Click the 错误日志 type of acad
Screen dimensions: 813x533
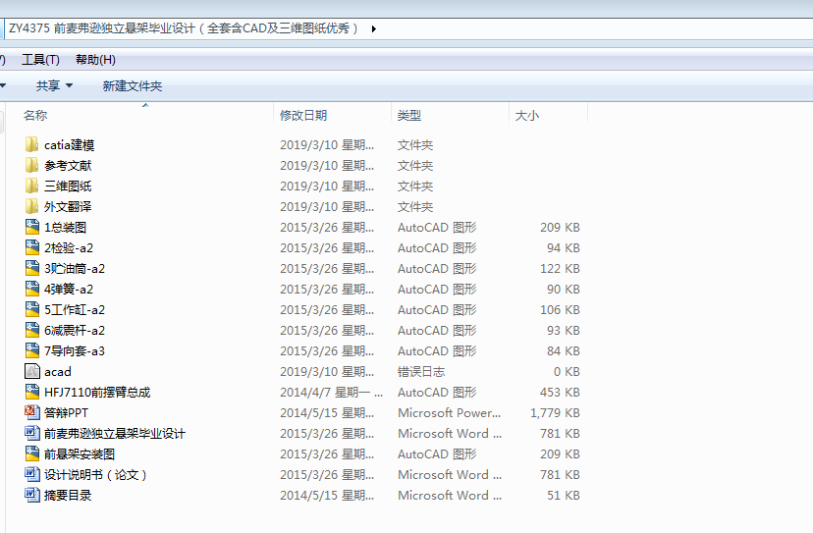[421, 371]
